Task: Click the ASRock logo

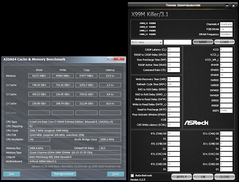Action: (196, 123)
